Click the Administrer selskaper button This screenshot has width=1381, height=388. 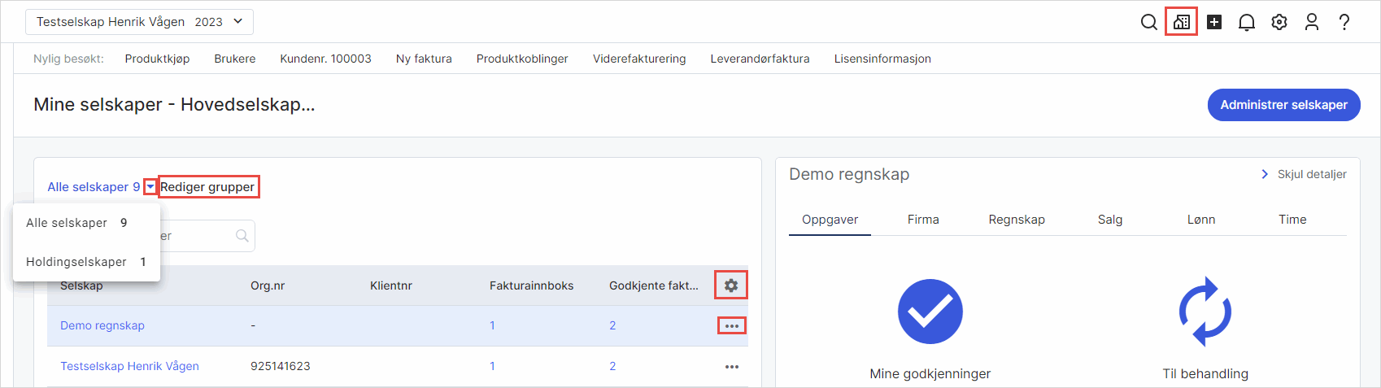point(1283,105)
